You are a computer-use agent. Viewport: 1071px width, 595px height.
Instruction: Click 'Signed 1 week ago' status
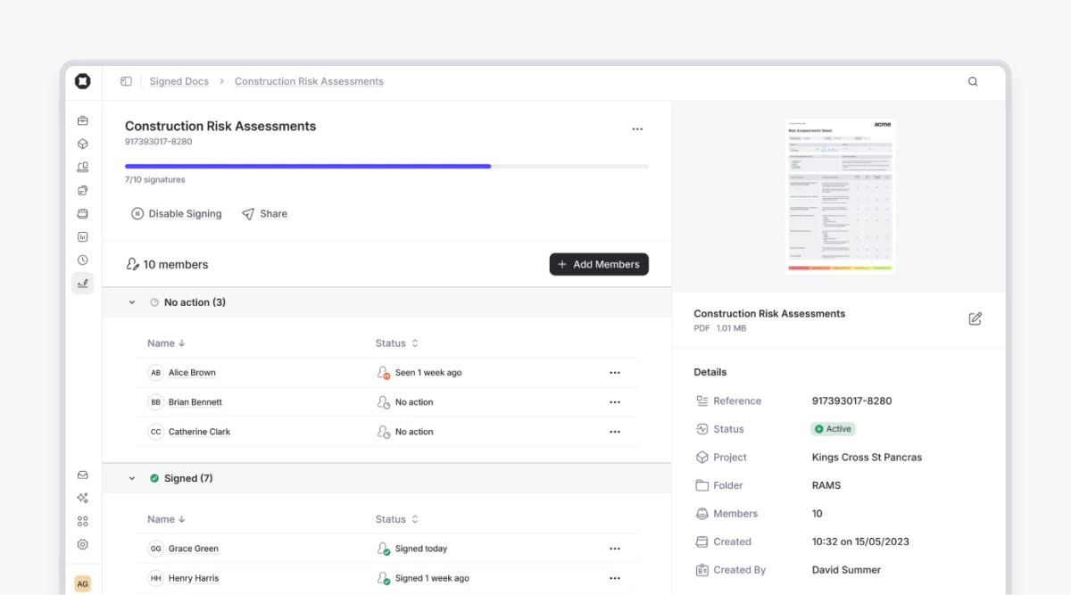(432, 578)
